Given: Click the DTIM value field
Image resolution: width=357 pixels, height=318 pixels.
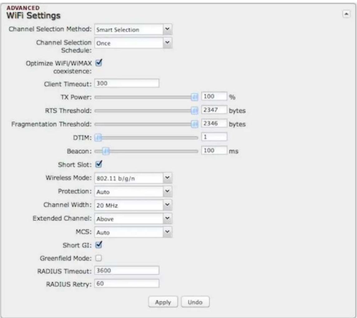Looking at the screenshot, I should coord(214,137).
